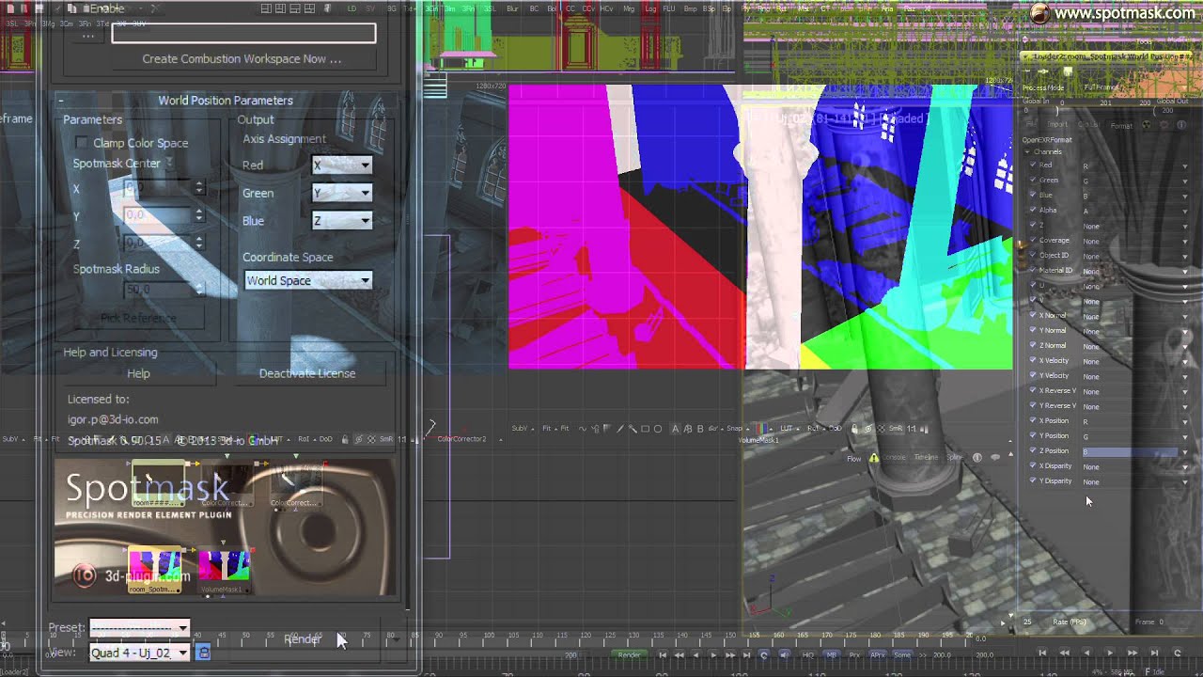Image resolution: width=1203 pixels, height=677 pixels.
Task: Click the go to first frame icon left transport
Action: point(663,654)
